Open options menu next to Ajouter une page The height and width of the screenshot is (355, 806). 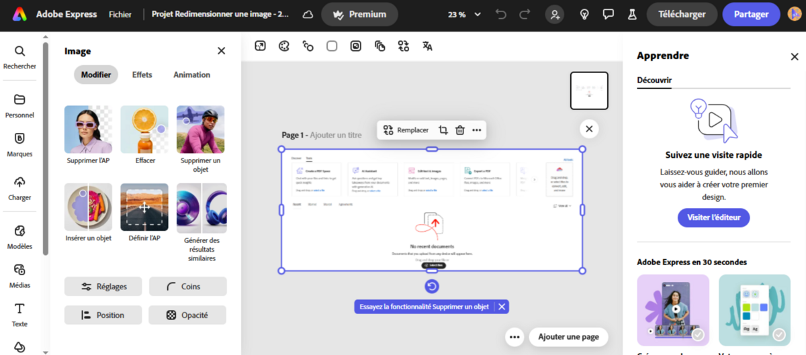(x=514, y=337)
